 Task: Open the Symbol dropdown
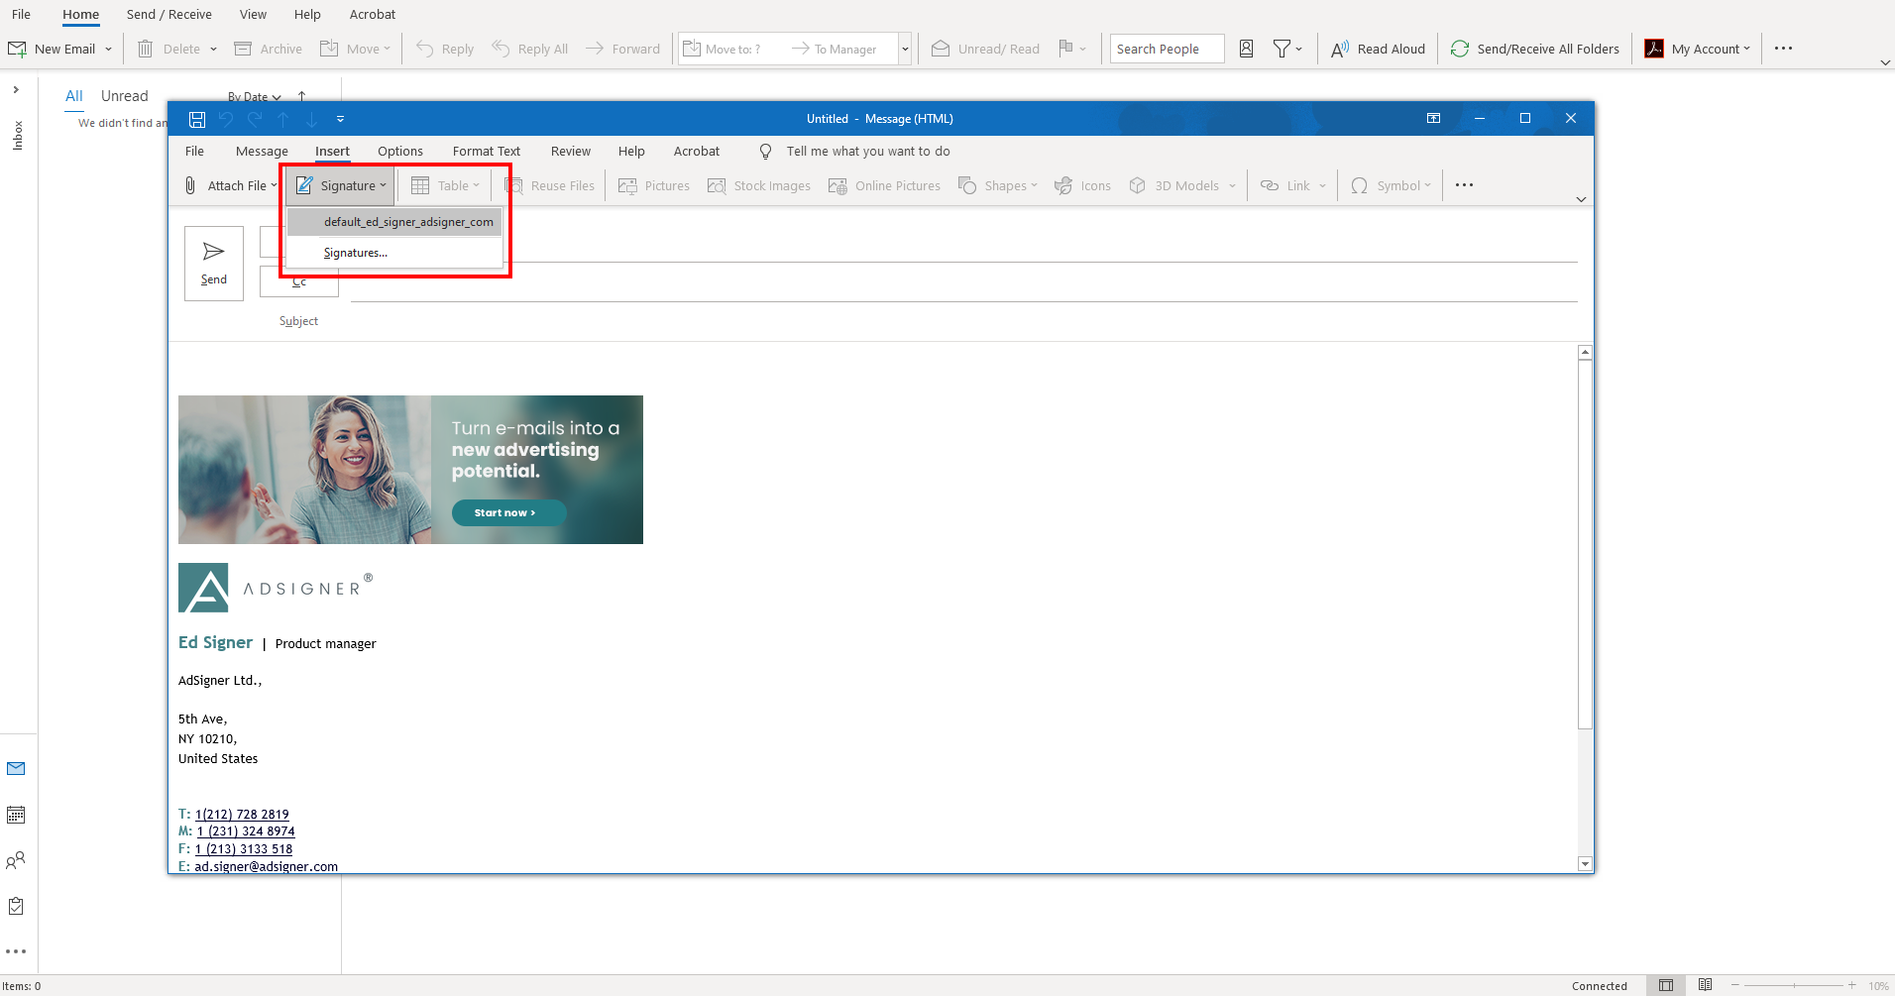click(1392, 185)
